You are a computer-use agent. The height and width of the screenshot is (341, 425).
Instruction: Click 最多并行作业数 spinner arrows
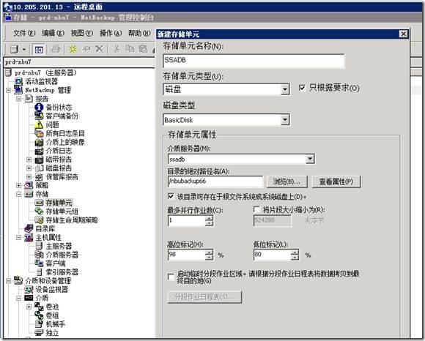(209, 221)
